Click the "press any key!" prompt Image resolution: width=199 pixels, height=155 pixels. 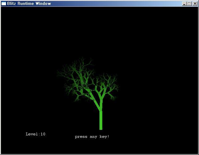[x=92, y=137]
